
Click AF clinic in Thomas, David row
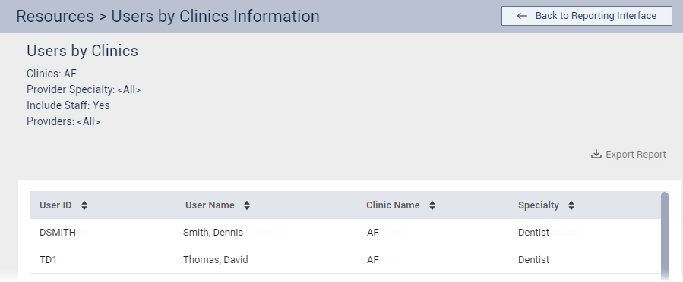[373, 260]
